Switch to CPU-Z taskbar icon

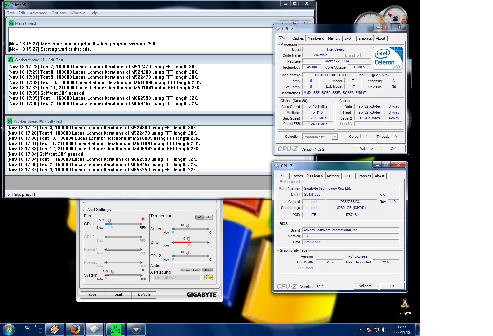point(95,329)
